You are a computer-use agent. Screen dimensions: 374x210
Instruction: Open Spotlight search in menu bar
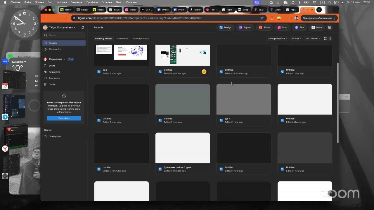[x=329, y=2]
